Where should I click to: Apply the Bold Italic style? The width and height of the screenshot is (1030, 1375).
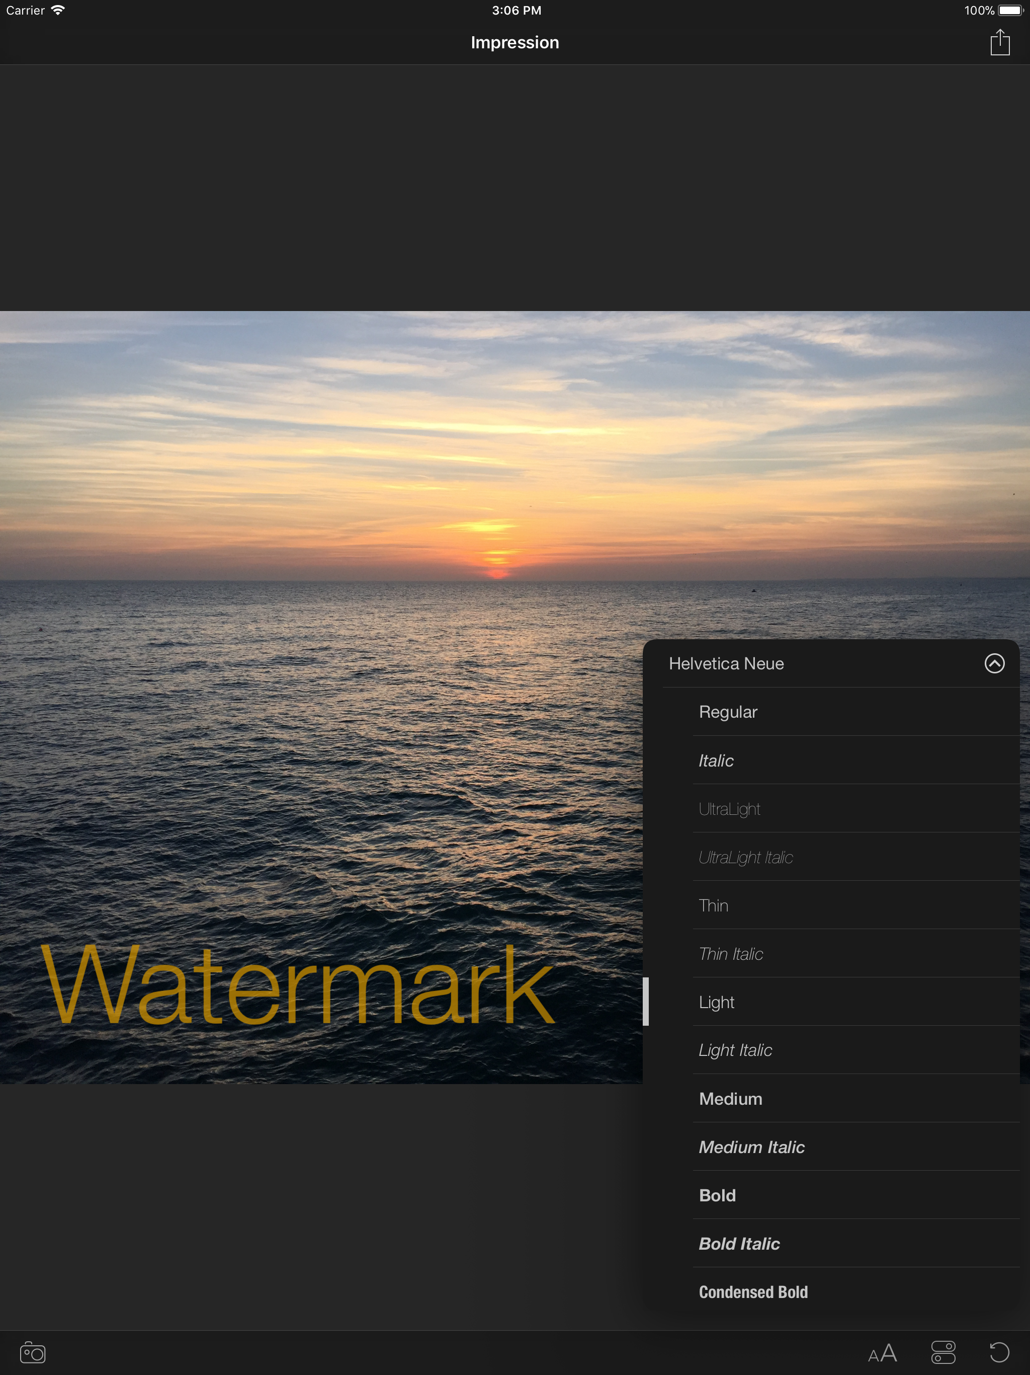[739, 1243]
